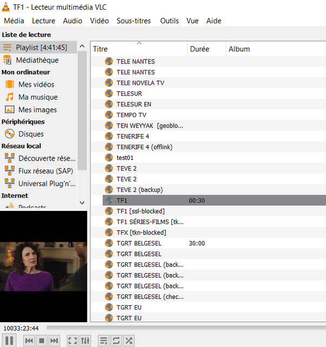Viewport: 326px width, 347px height.
Task: Click the VLC cone title icon
Action: pos(6,7)
